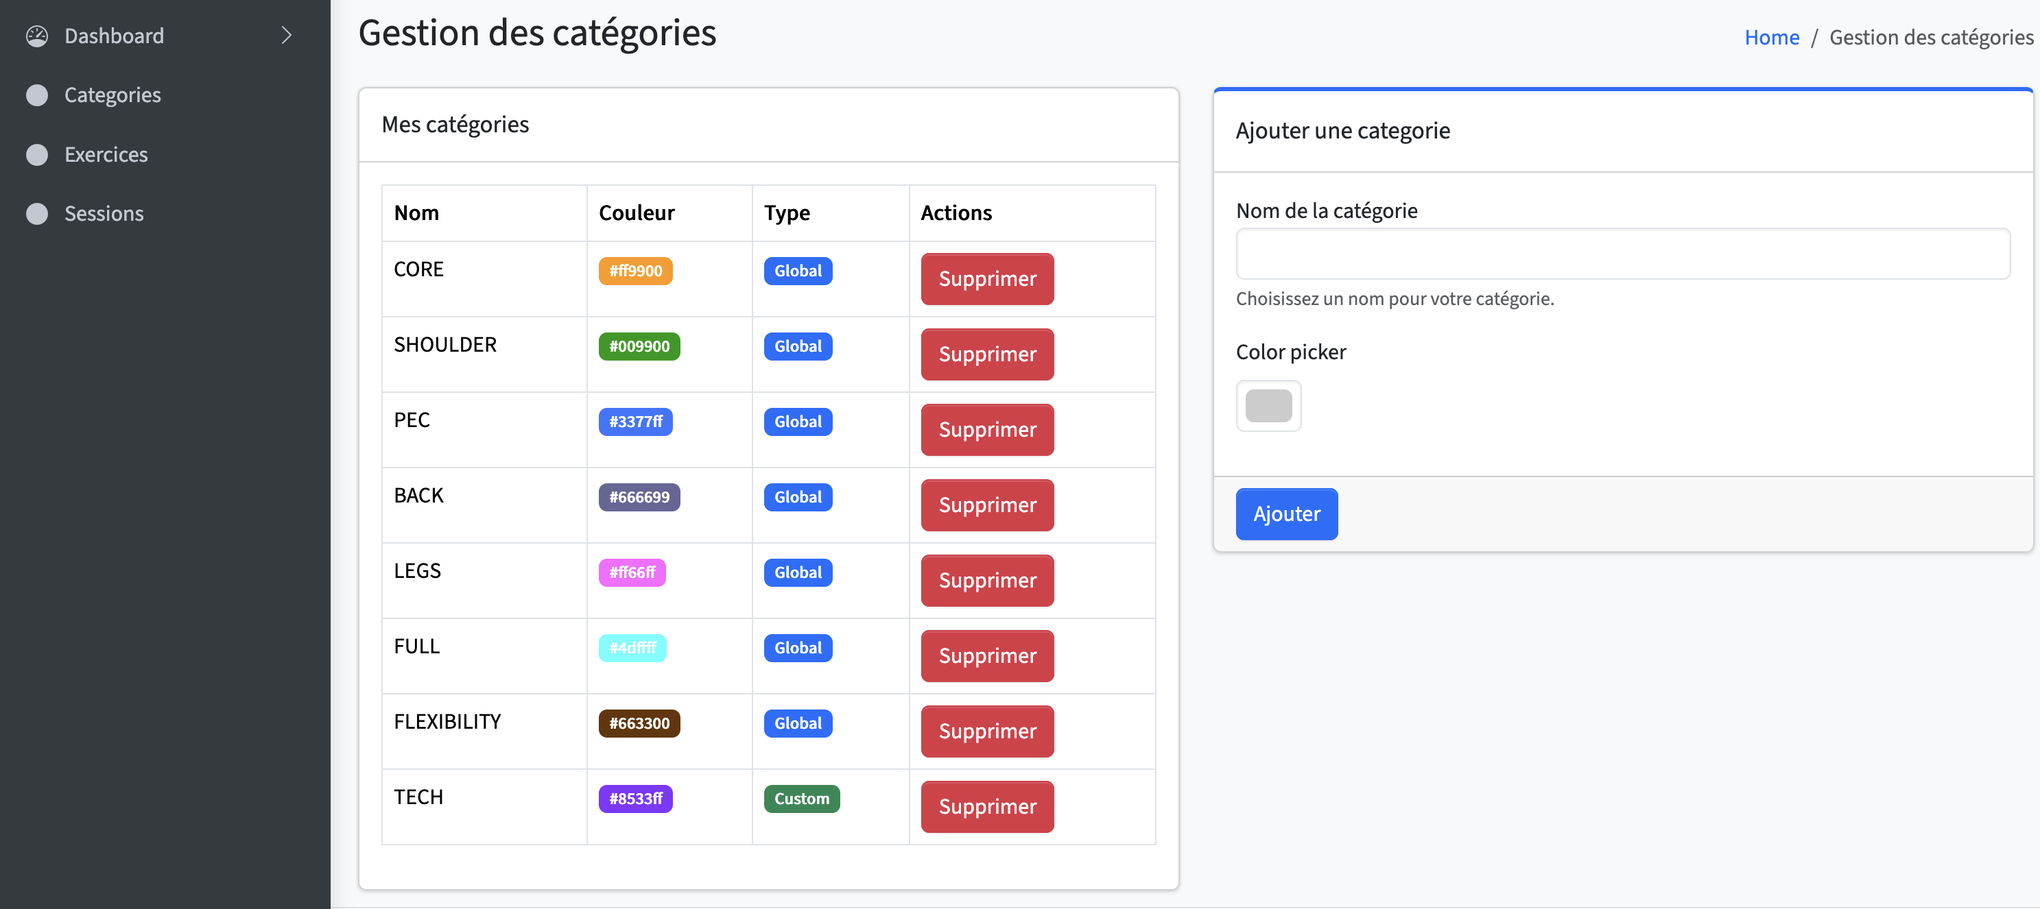Delete the CORE category with Supprimer
2040x909 pixels.
tap(987, 278)
